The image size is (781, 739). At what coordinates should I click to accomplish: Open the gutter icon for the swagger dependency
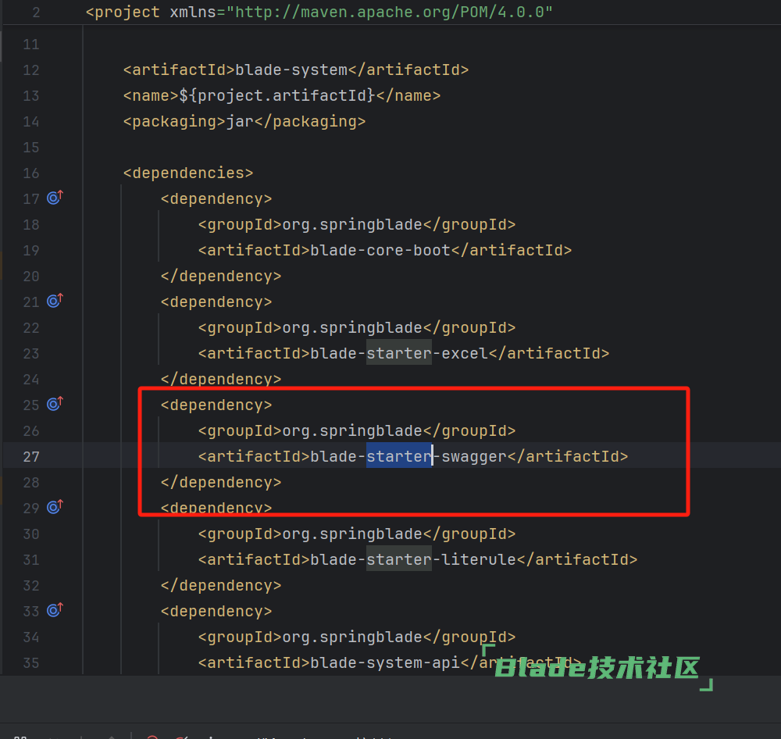tap(54, 404)
